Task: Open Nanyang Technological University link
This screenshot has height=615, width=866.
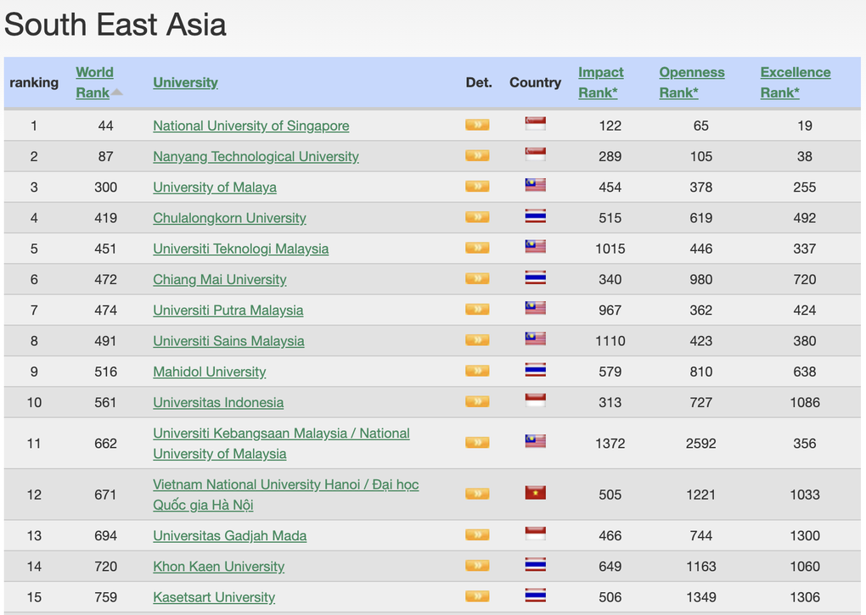Action: pos(256,157)
